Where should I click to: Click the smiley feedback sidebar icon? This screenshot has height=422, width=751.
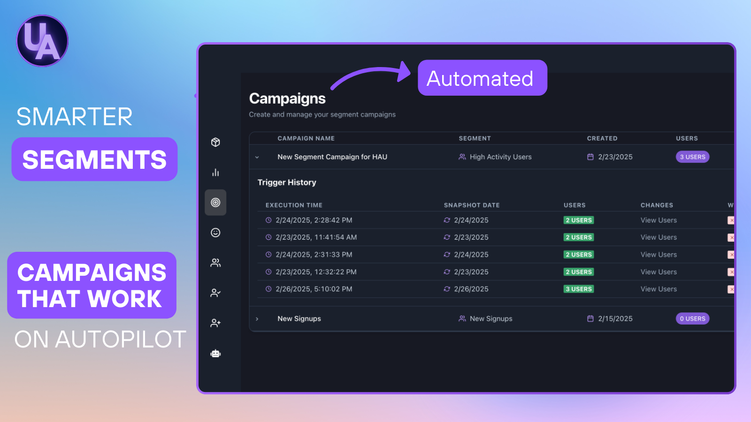tap(215, 233)
